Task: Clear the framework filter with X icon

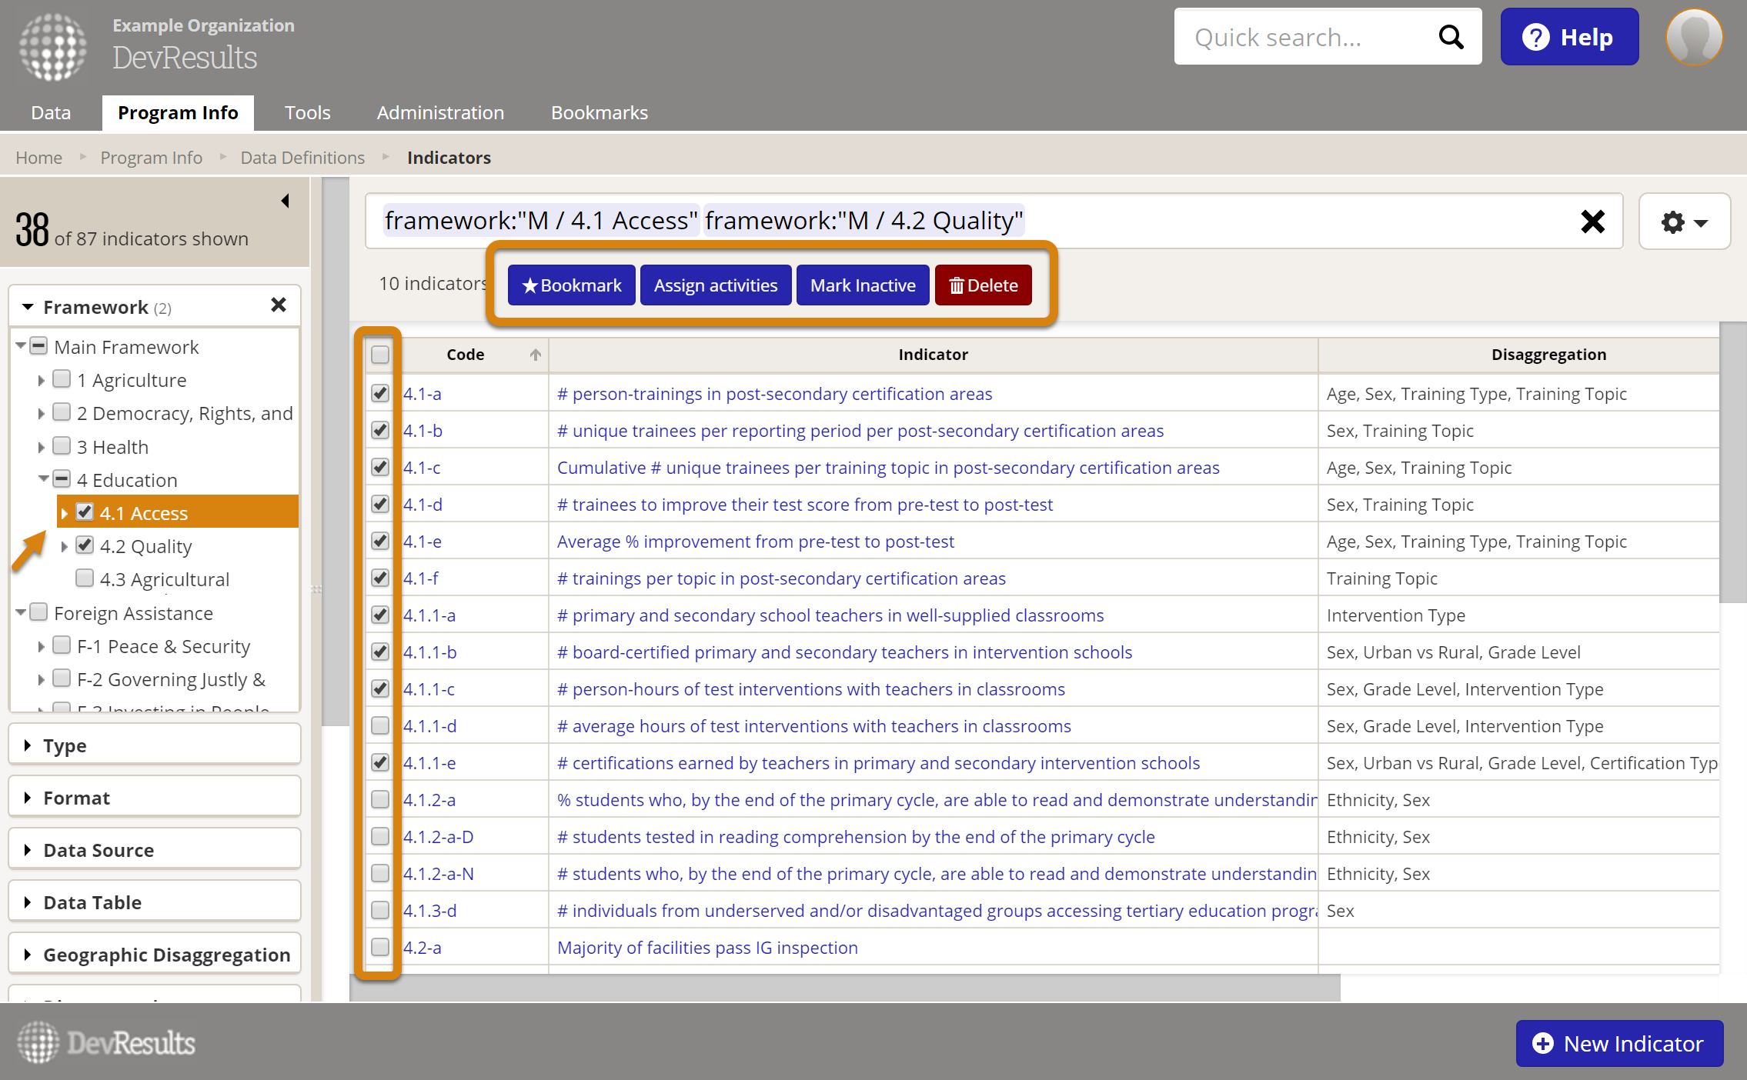Action: (1592, 222)
